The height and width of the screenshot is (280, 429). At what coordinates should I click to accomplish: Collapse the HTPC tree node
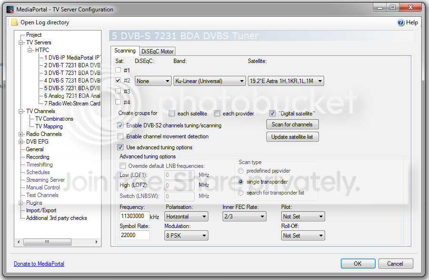click(30, 51)
